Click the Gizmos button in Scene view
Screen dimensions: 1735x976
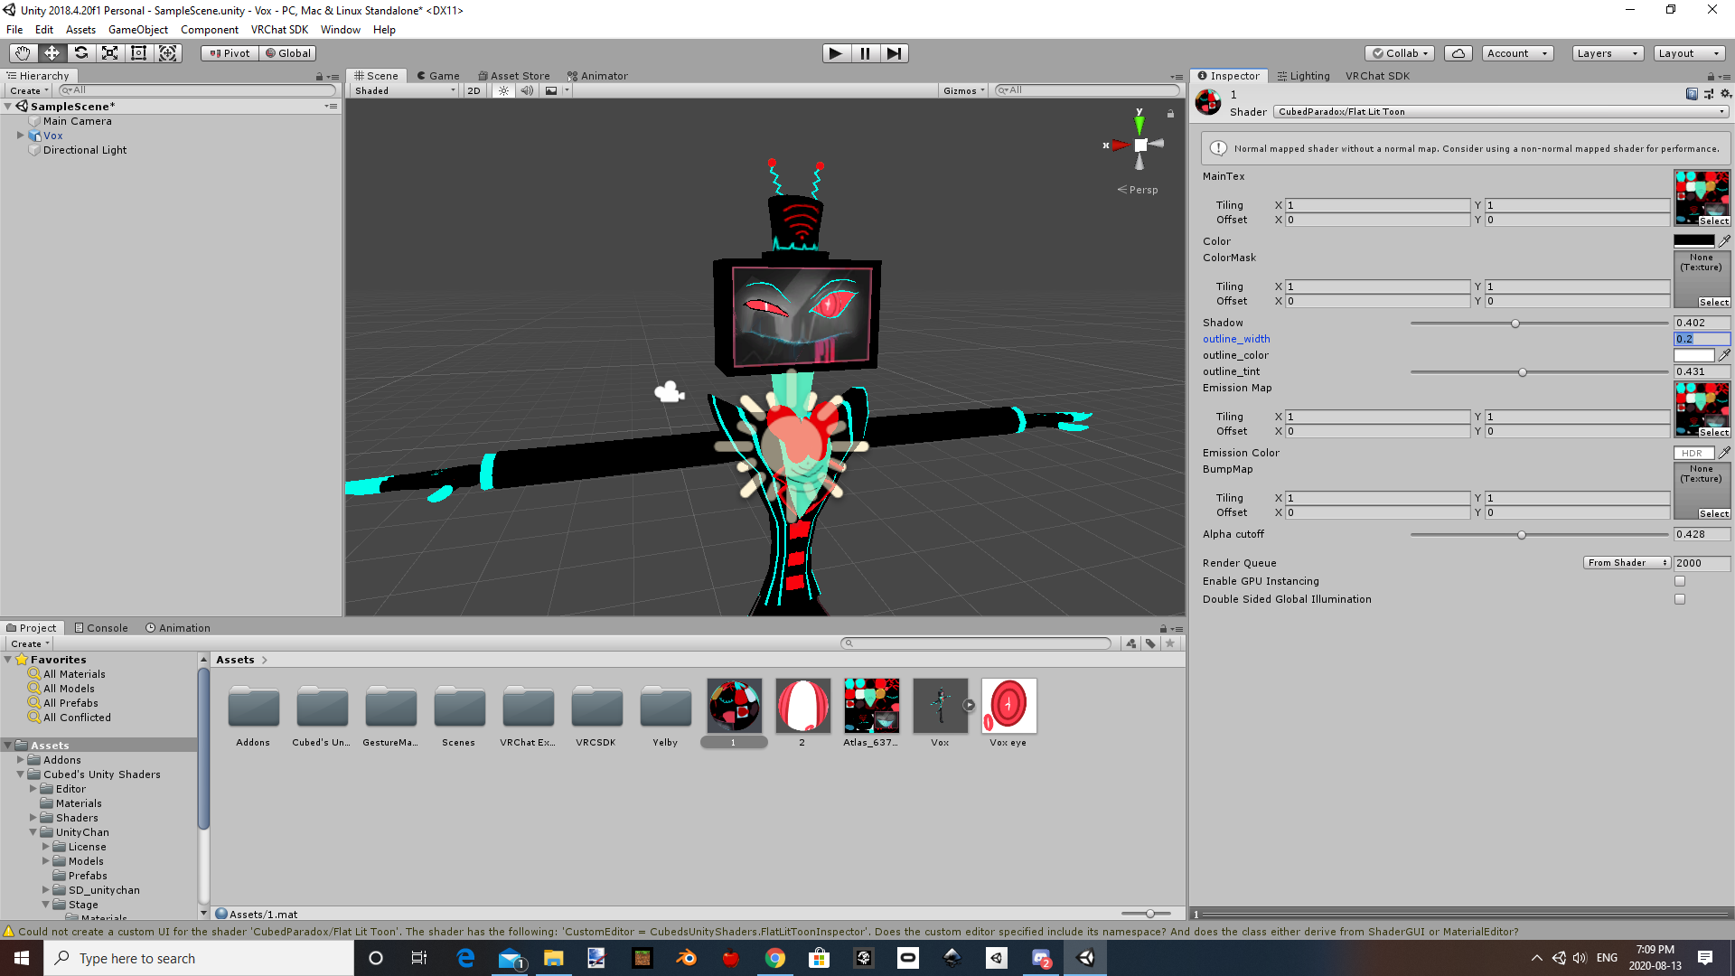click(x=961, y=90)
